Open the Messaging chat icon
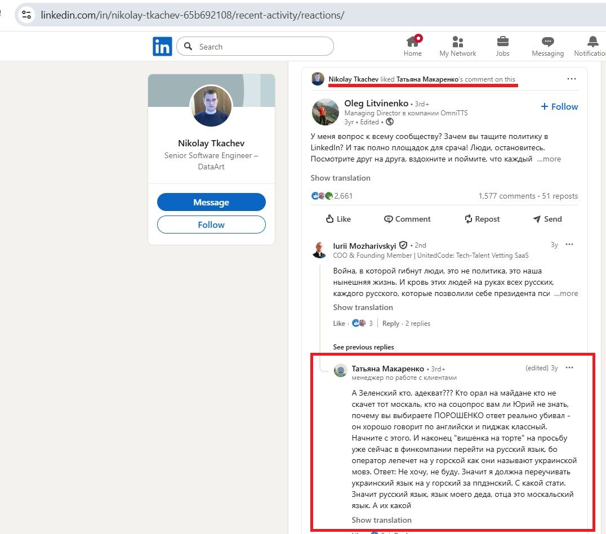 547,43
